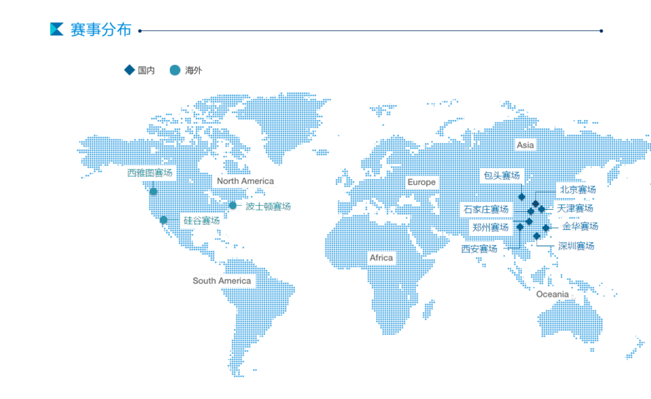Select the North America continent label
Screen dimensions: 651x399
pos(245,181)
